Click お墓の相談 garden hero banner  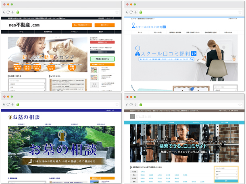coord(61,150)
